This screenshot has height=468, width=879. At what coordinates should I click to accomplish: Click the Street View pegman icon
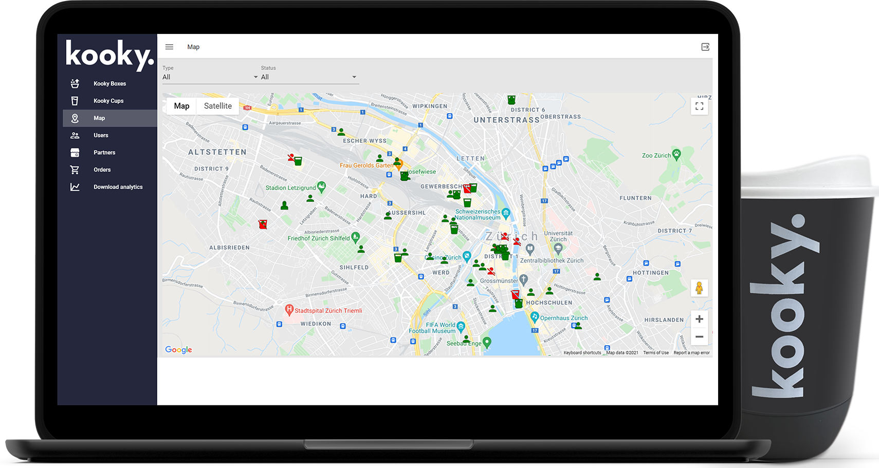click(x=699, y=288)
